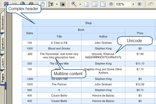This screenshot has height=104, width=156.
Task: Click the 'Blood and Smoke' title cell
Action: [59, 48]
